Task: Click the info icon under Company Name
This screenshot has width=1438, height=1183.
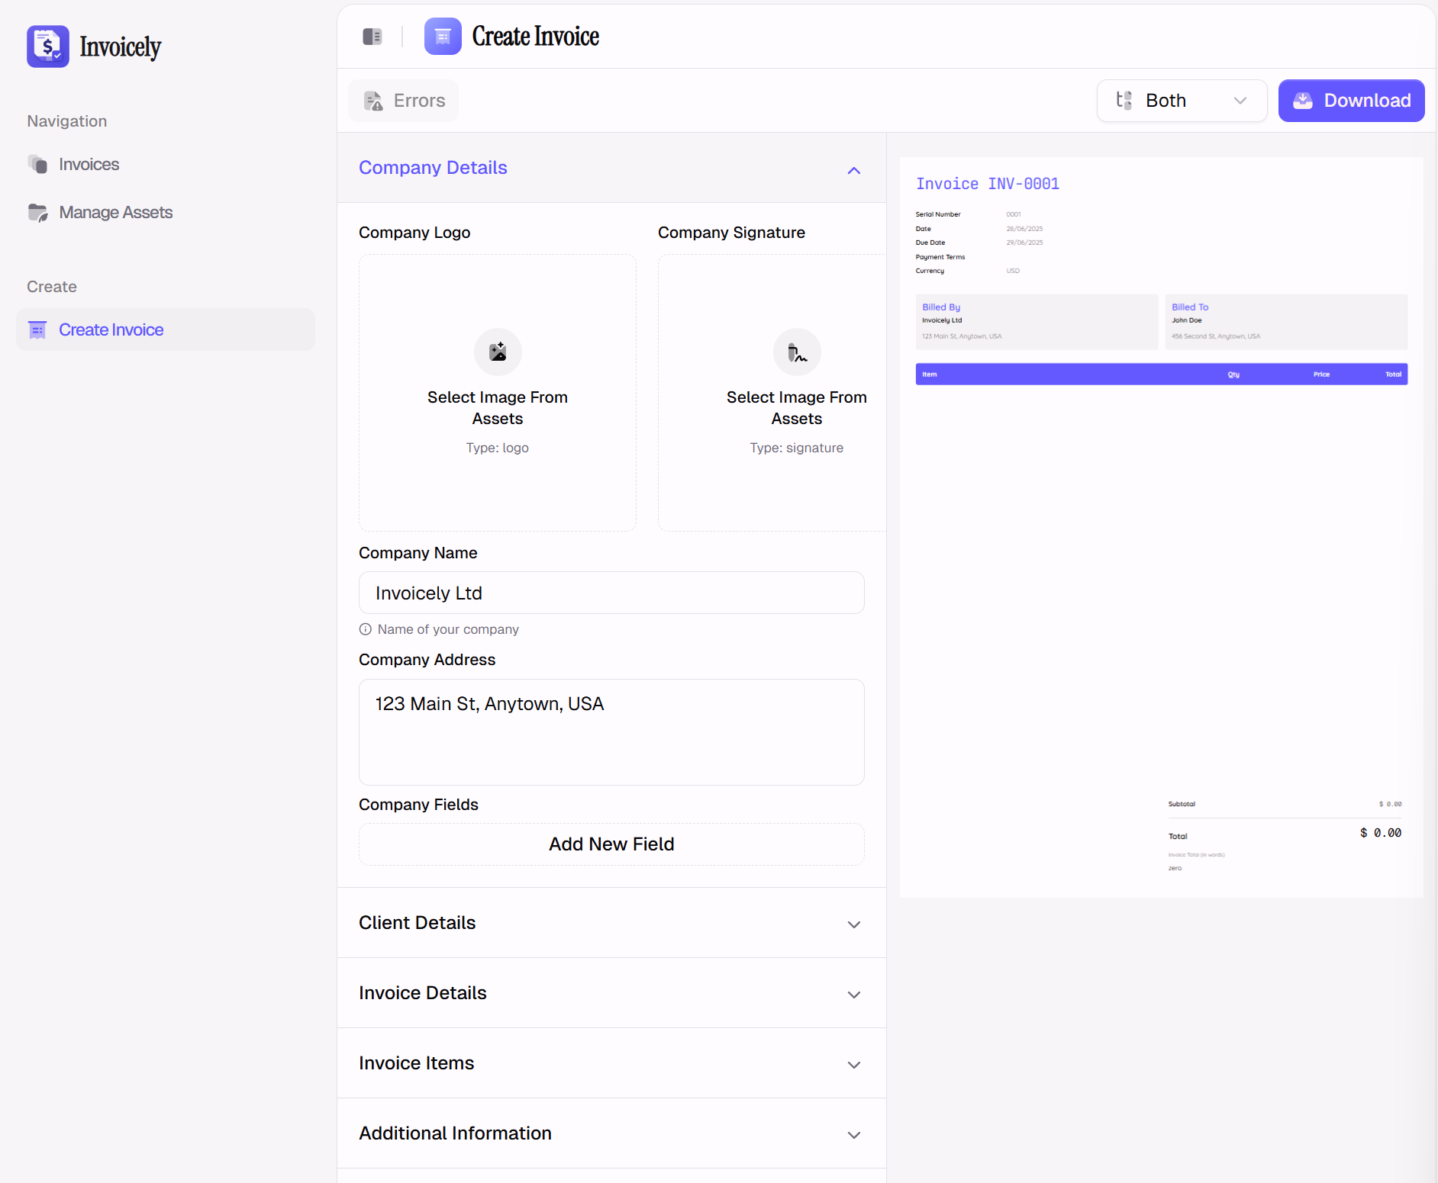Action: pyautogui.click(x=366, y=629)
